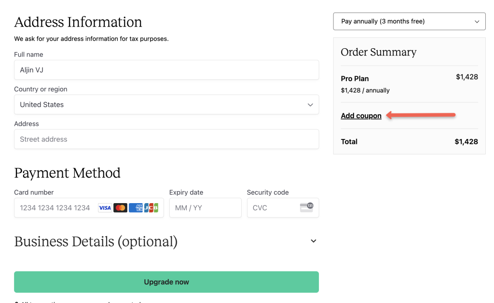The image size is (494, 303).
Task: Click the JCB card icon
Action: (150, 207)
